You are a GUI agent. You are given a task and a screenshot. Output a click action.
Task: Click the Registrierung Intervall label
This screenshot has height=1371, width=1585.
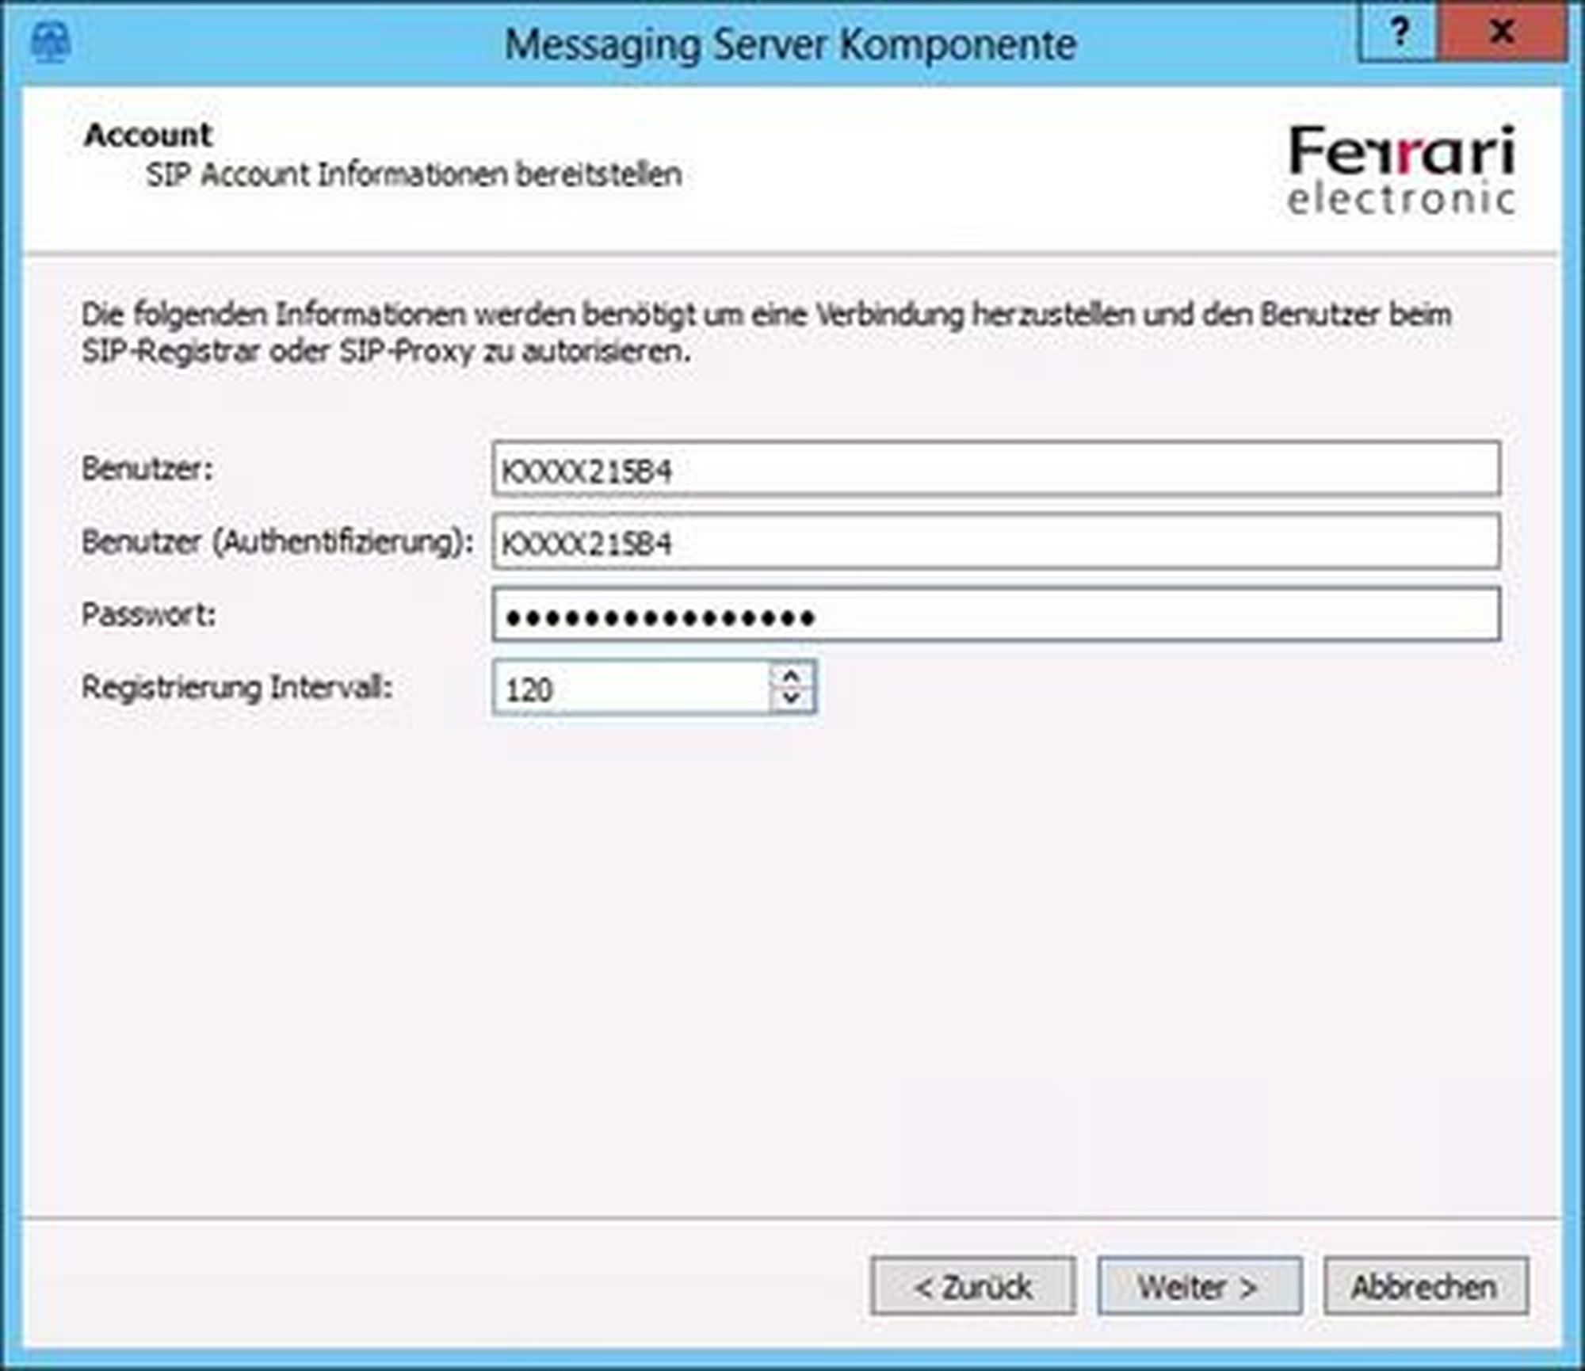pyautogui.click(x=237, y=687)
